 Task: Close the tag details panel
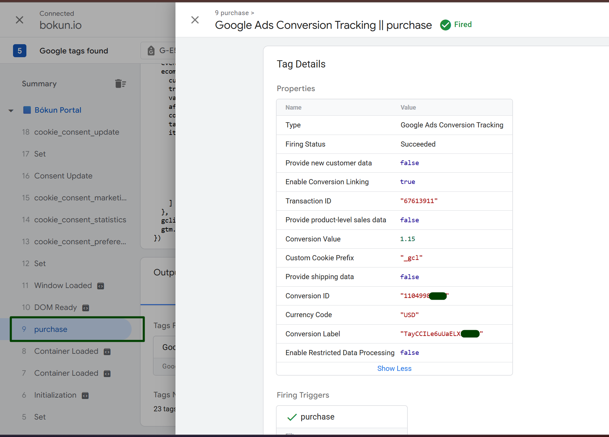click(x=195, y=20)
